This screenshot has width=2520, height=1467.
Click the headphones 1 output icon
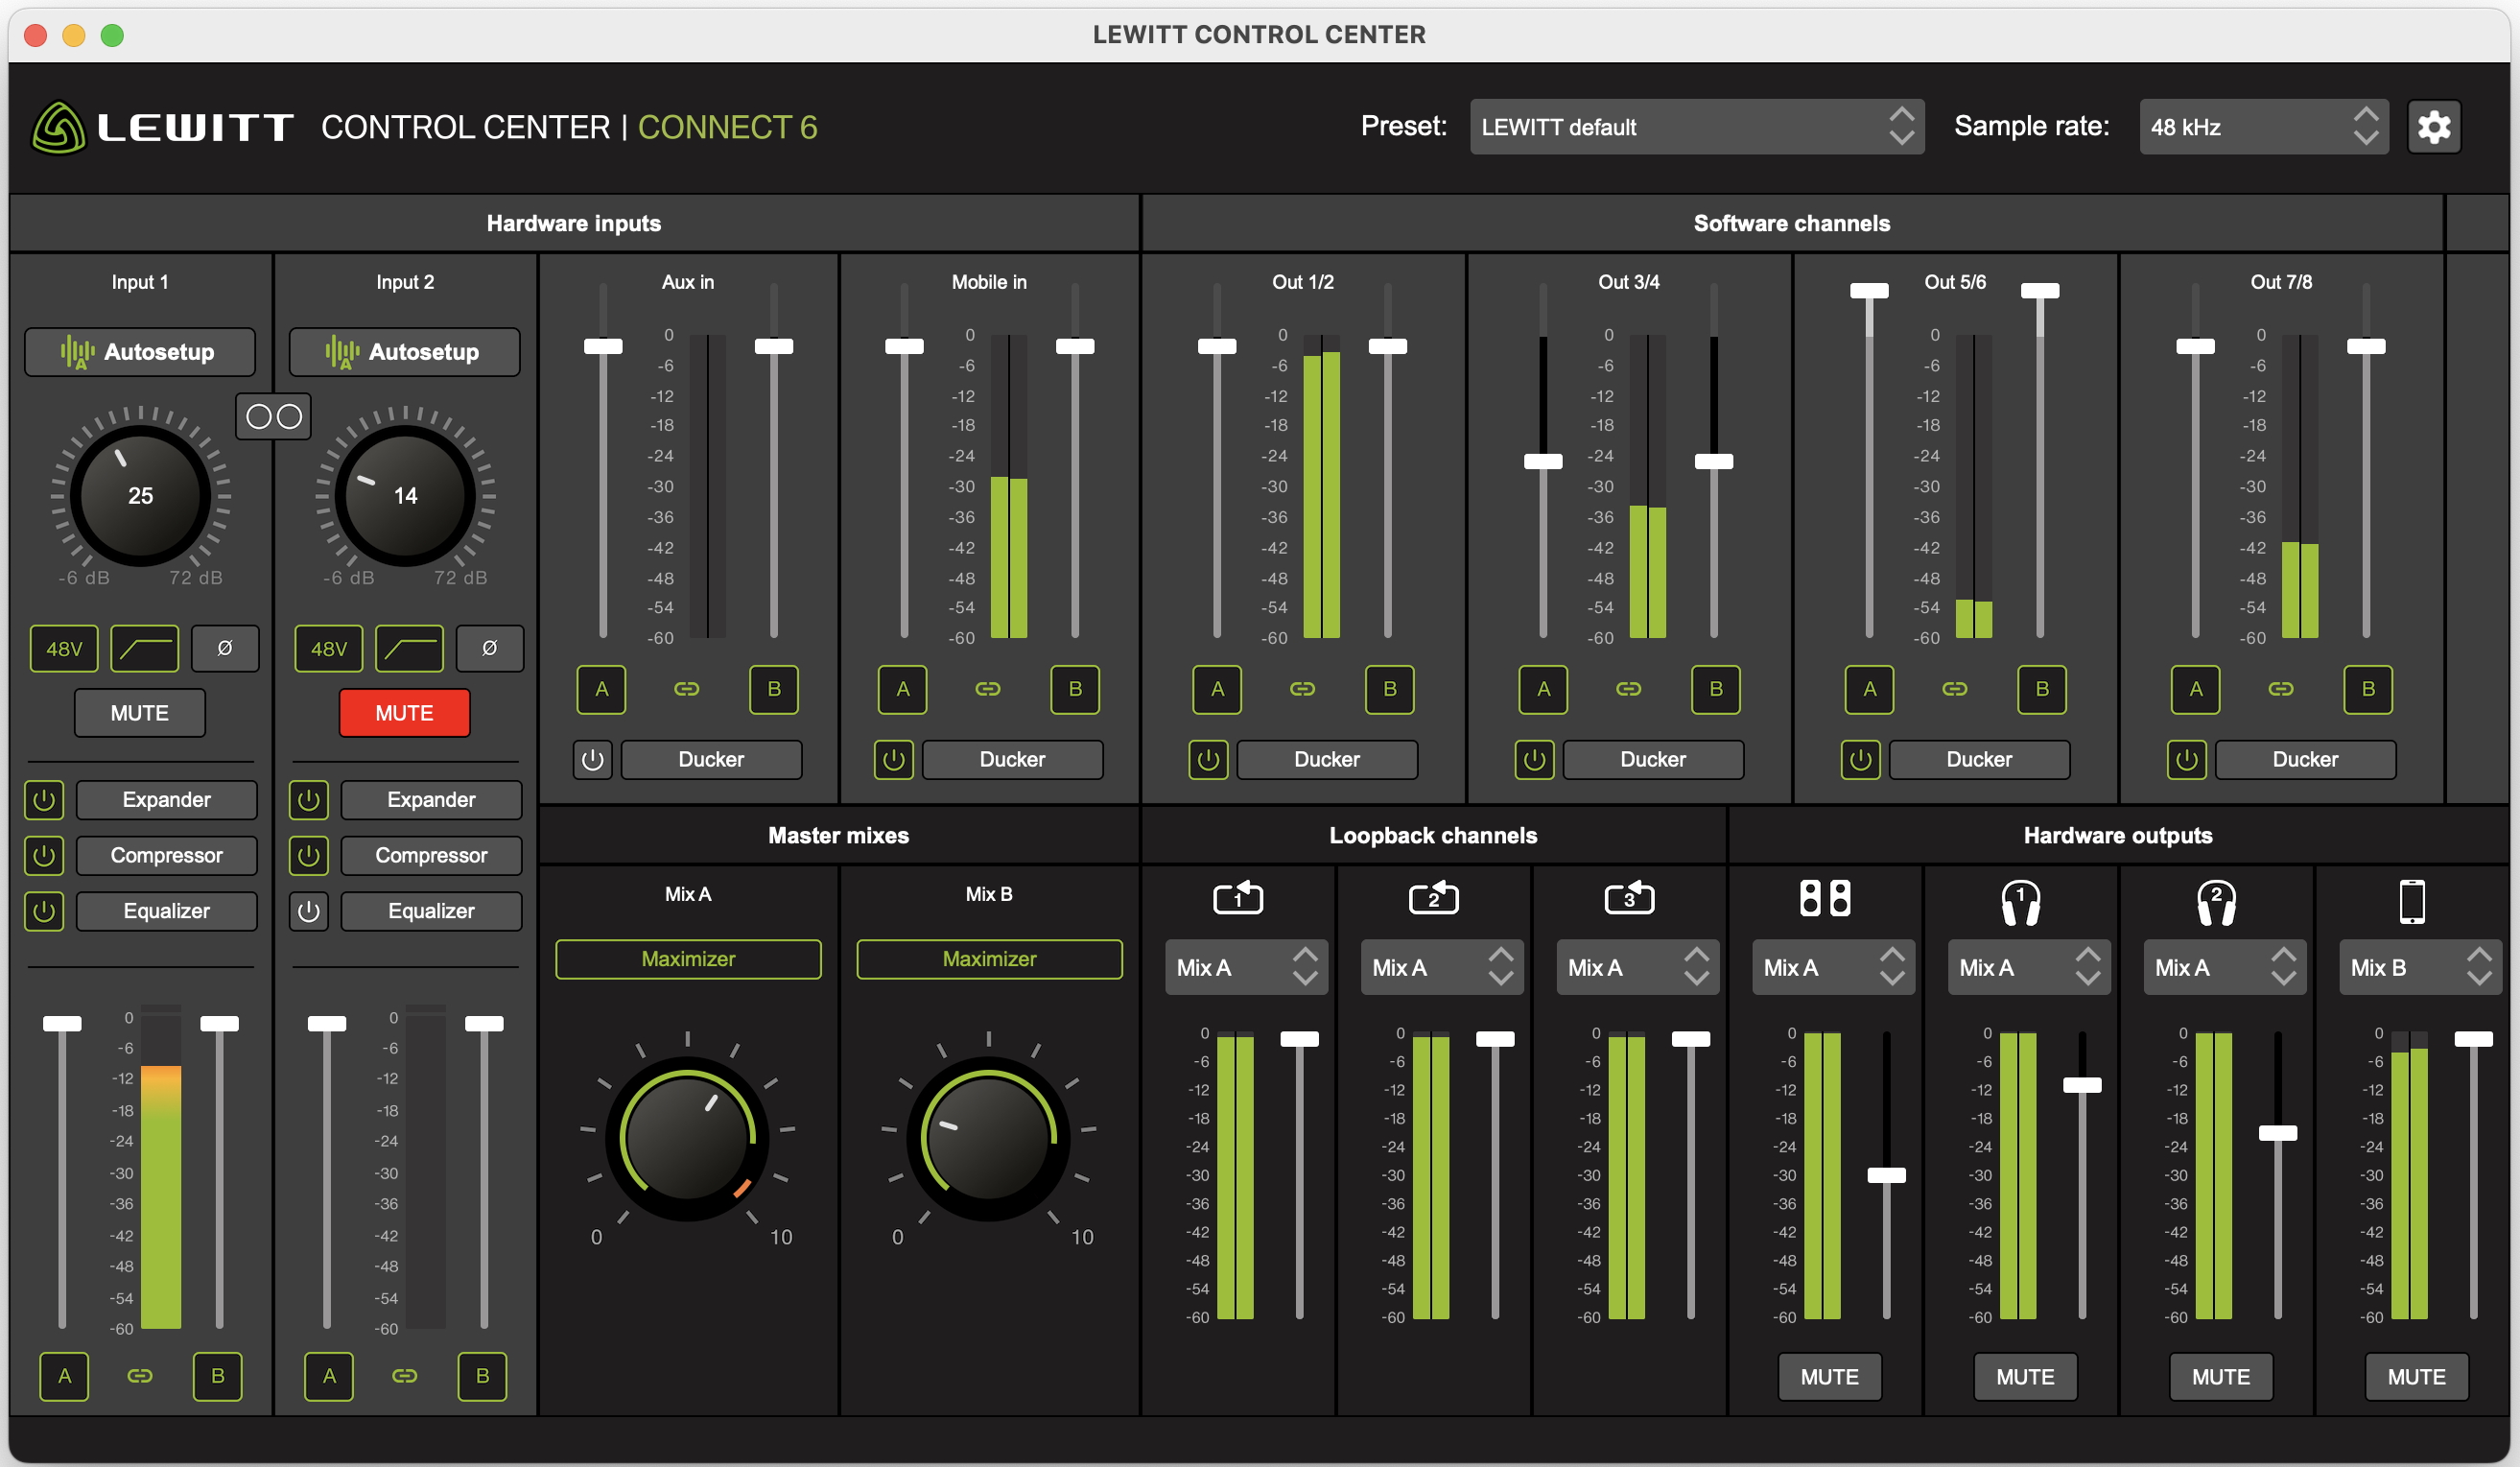pyautogui.click(x=2019, y=901)
